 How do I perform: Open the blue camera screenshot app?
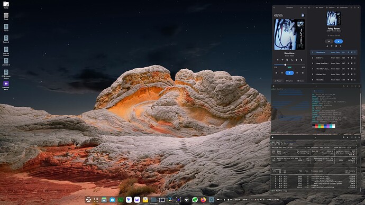[x=112, y=200]
